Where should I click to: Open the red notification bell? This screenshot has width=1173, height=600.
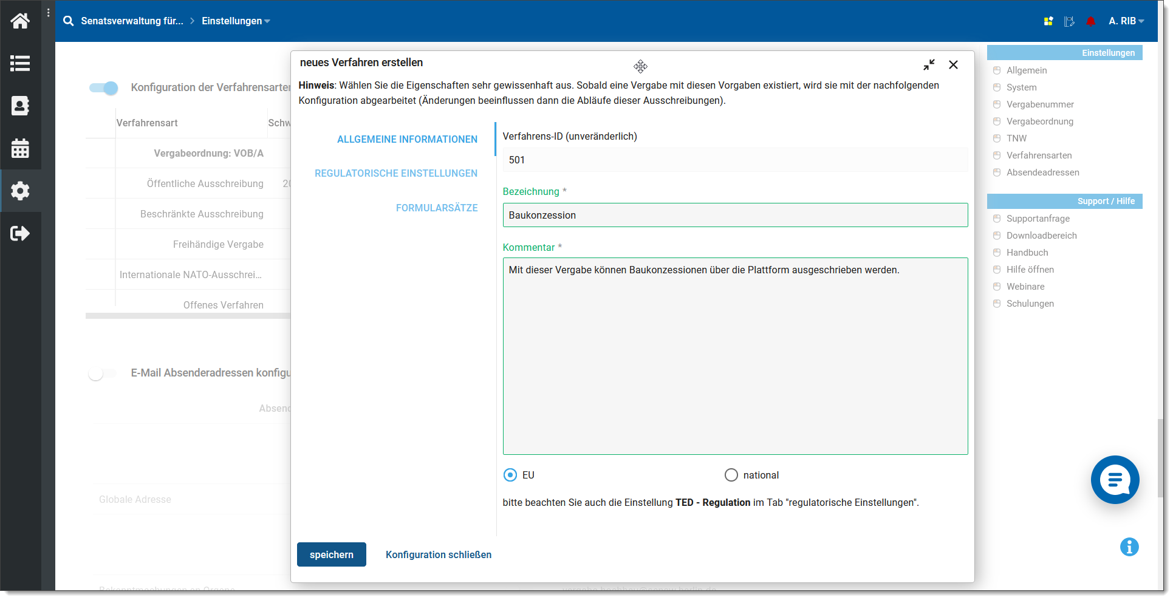pos(1091,21)
